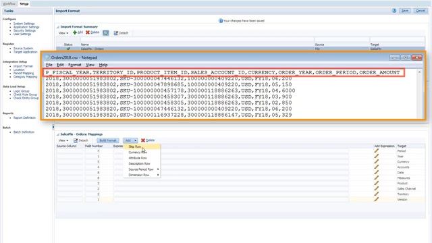
Task: Delete the selected mapping row
Action: (x=148, y=140)
